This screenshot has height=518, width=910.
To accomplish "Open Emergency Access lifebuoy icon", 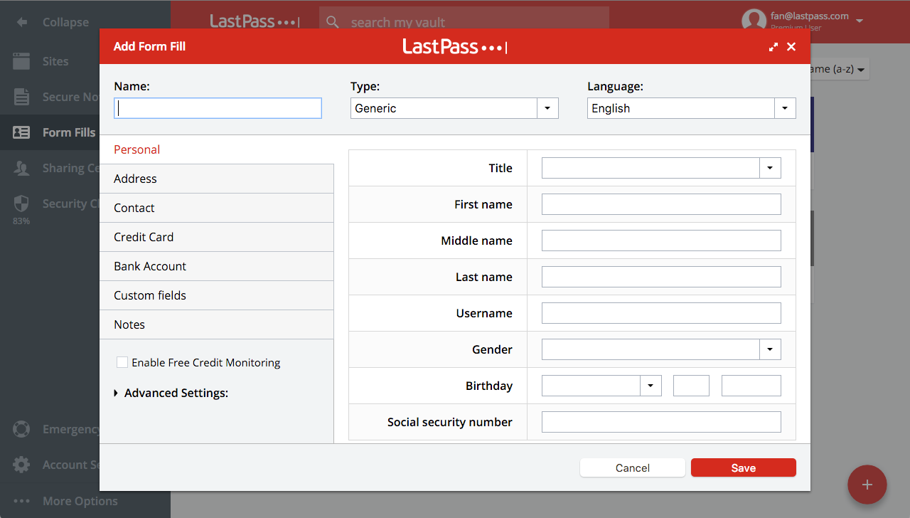I will pyautogui.click(x=21, y=429).
